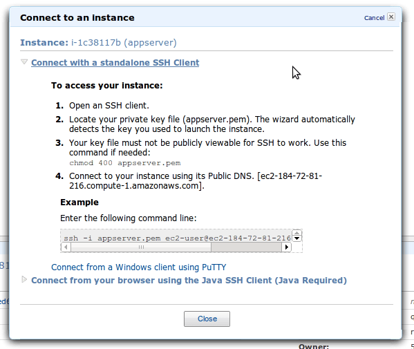The width and height of the screenshot is (414, 349).
Task: Click inside the ssh command line text
Action: coord(177,238)
